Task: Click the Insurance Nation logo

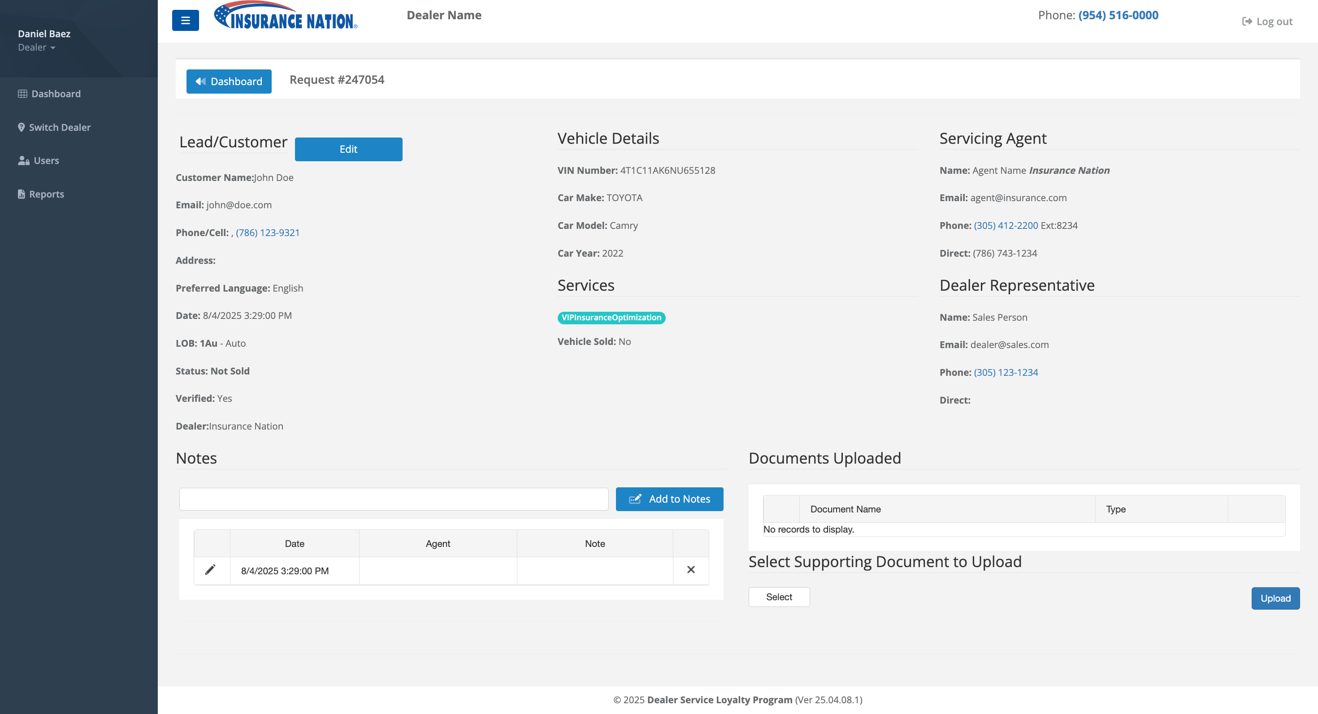Action: [286, 15]
